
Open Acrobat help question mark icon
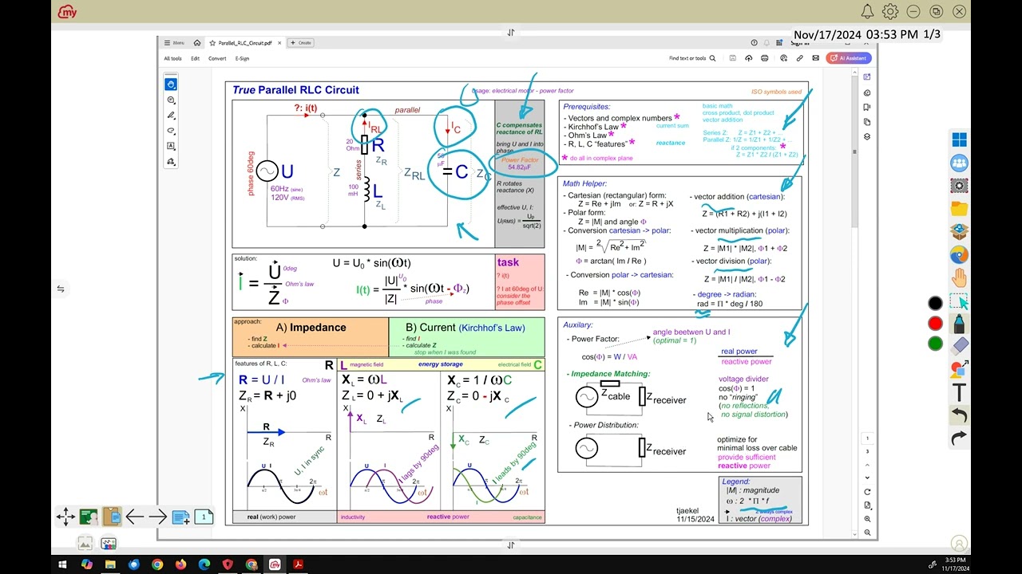click(x=754, y=43)
